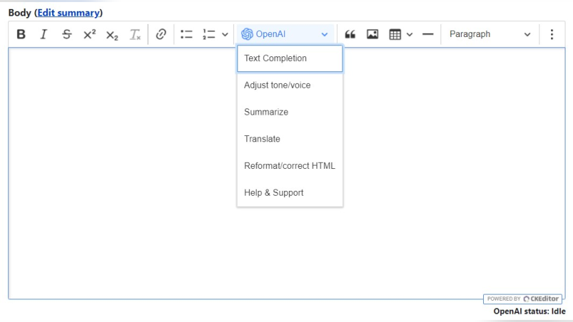This screenshot has width=573, height=322.
Task: Click the Powered by CKEditor badge
Action: [523, 299]
